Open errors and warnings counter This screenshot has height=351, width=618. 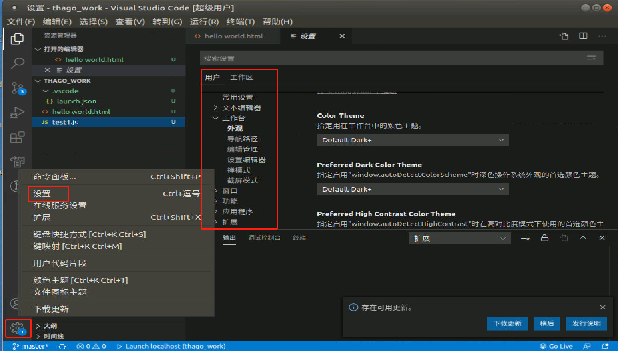coord(91,346)
